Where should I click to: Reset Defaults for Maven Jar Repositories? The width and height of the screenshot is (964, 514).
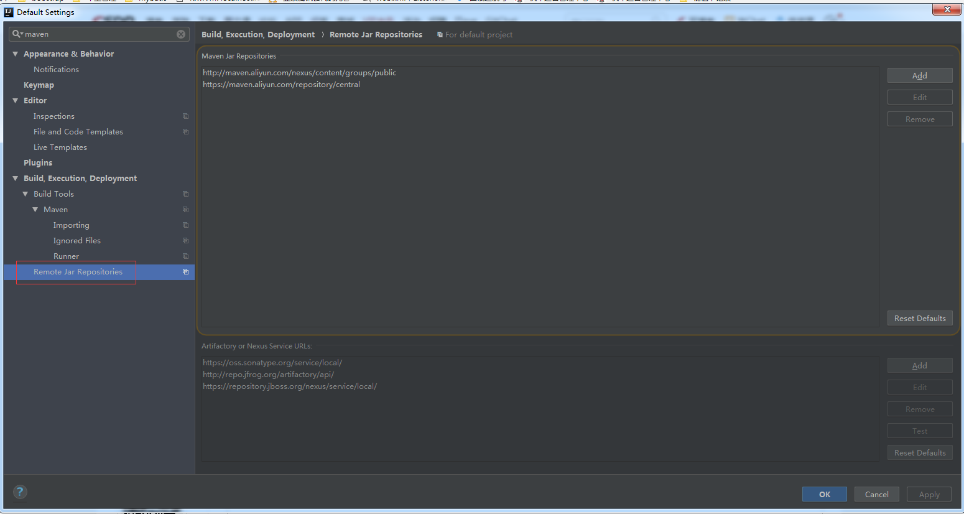(920, 318)
